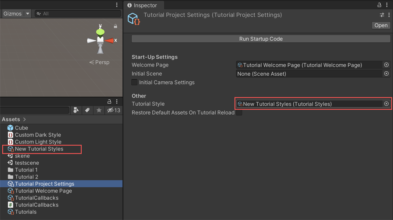Click the scene gizmo green Y axis cone
393x220 pixels.
100,31
